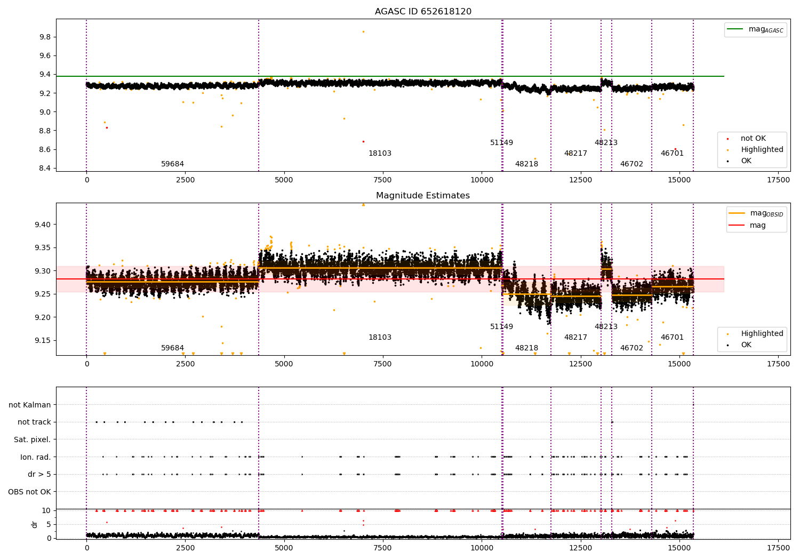Click the 5000 x-tick under Magnitude Estimates plot
The image size is (800, 560).
[284, 364]
